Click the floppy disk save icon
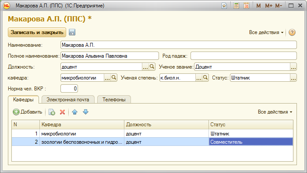The image size is (307, 173). [x=72, y=32]
